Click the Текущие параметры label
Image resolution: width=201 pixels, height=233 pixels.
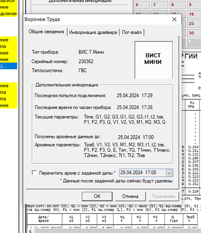(x=57, y=117)
